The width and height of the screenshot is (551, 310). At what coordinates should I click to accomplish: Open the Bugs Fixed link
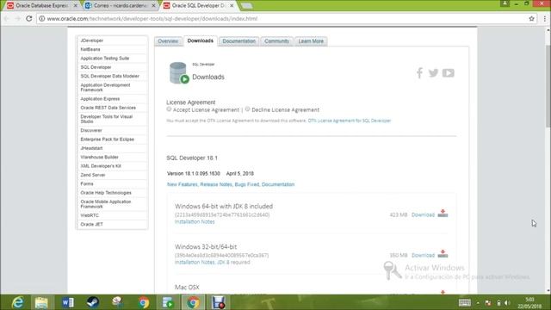[247, 184]
